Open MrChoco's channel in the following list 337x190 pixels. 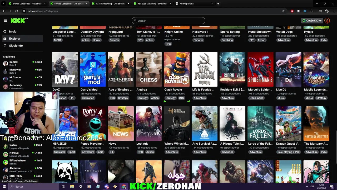22,79
